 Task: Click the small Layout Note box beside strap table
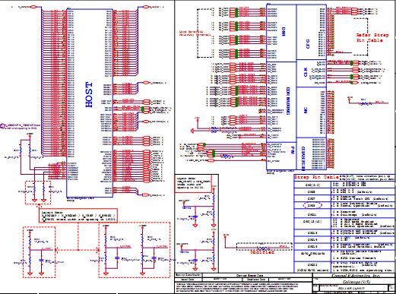(x=193, y=184)
